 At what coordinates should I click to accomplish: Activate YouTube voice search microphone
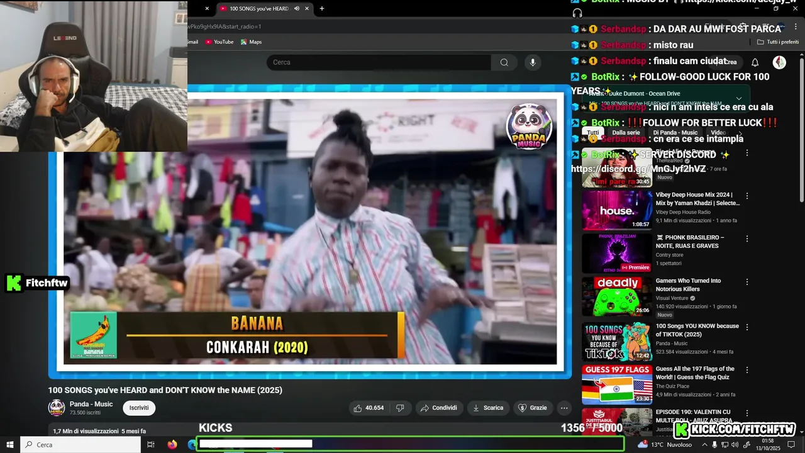click(x=533, y=62)
